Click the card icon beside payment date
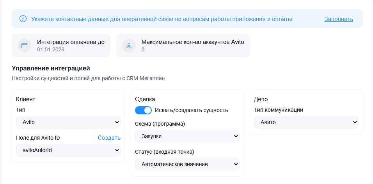The width and height of the screenshot is (373, 184). tap(24, 46)
